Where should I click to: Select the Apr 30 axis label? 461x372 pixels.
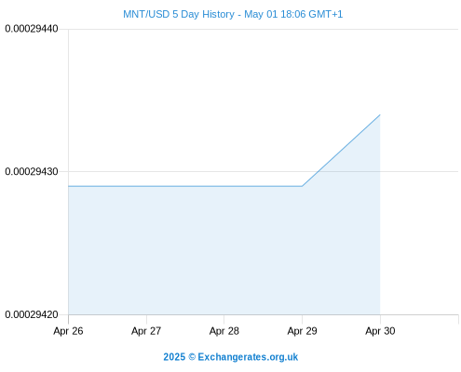[380, 331]
